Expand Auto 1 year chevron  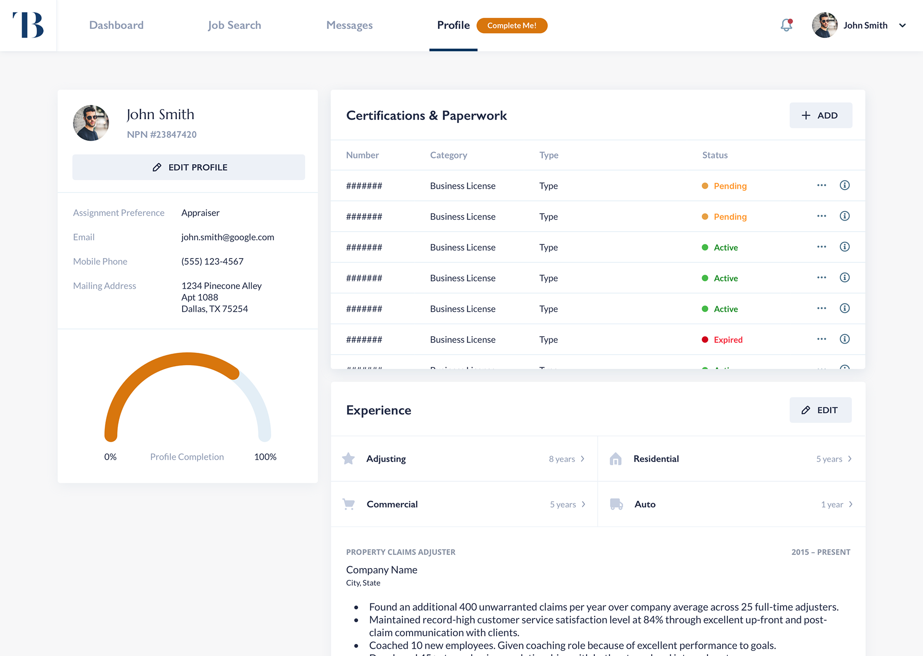pos(851,504)
